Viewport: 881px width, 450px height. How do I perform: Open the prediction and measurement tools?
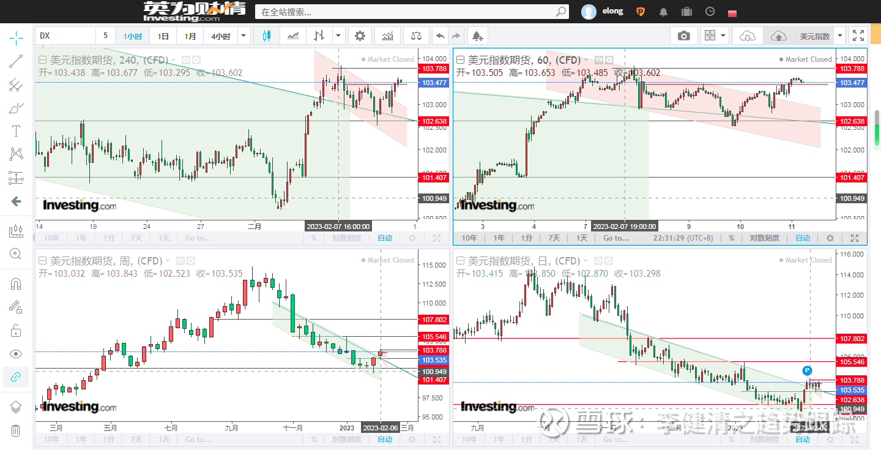click(16, 178)
